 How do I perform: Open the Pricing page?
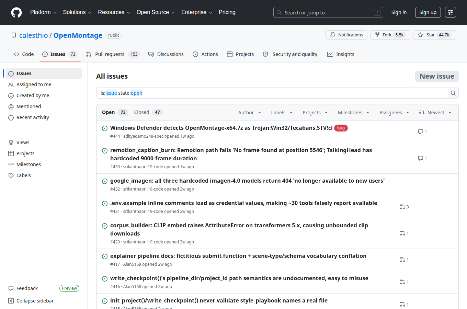coord(227,12)
